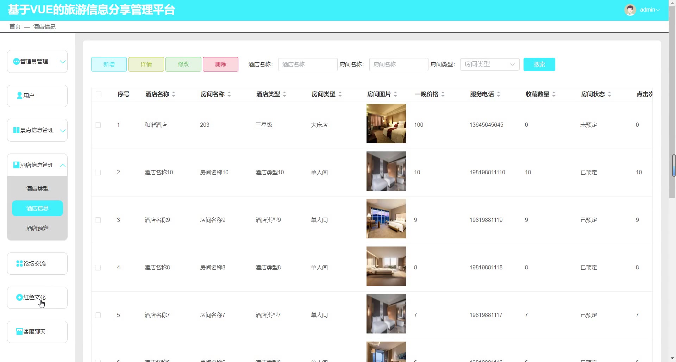Click the 序号 column header
Image resolution: width=676 pixels, height=362 pixels.
[124, 94]
